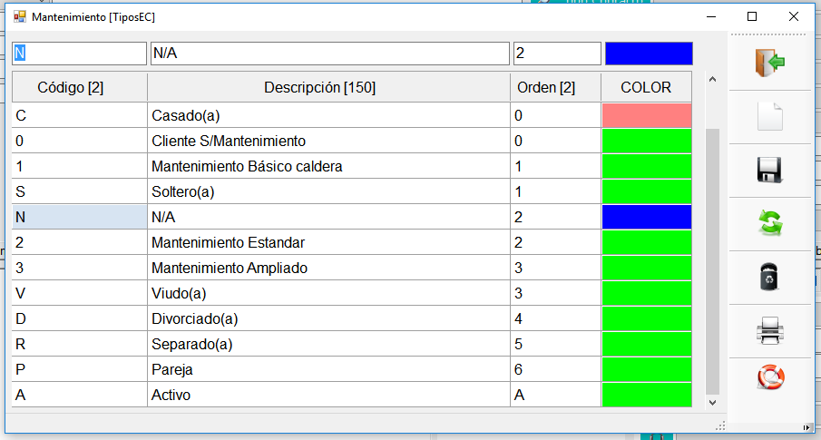
Task: Select Mantenimiento Básico caldera cell
Action: (x=328, y=166)
